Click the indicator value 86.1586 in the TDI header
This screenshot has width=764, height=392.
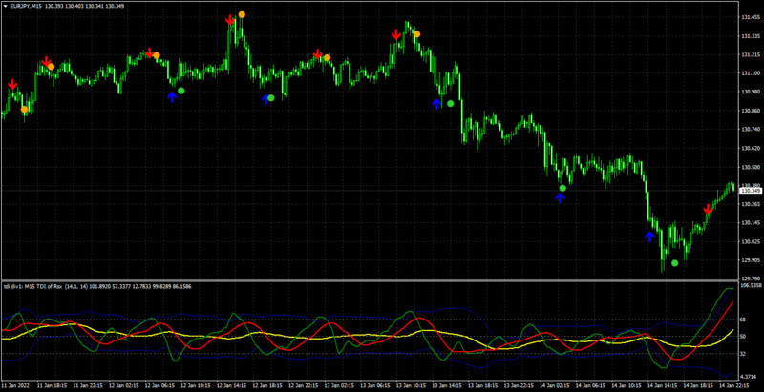pyautogui.click(x=181, y=286)
